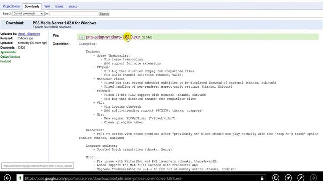Click the 'PS3 Media Server 1.82.0 for Windows' title
Image resolution: width=323 pixels, height=181 pixels.
pyautogui.click(x=65, y=23)
